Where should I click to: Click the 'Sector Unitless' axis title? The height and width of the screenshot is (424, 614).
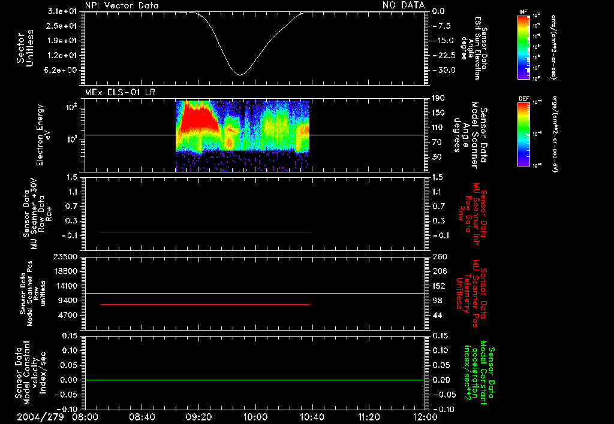pyautogui.click(x=25, y=48)
